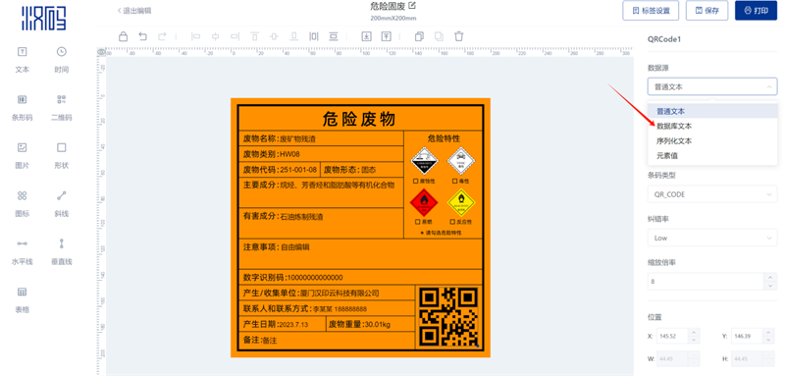Align elements to horizontal center

[216, 36]
